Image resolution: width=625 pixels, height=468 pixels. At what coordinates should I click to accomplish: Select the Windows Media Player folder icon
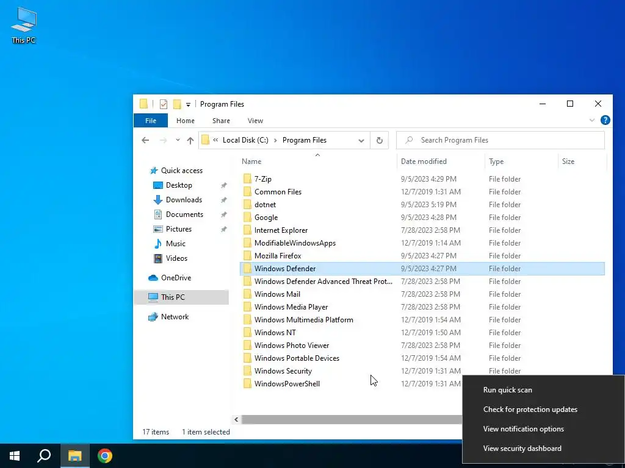click(247, 307)
